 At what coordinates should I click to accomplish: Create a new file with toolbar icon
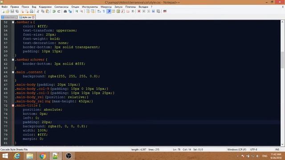(3, 12)
